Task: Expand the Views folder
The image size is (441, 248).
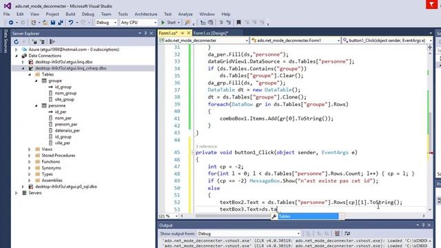Action: pyautogui.click(x=30, y=149)
